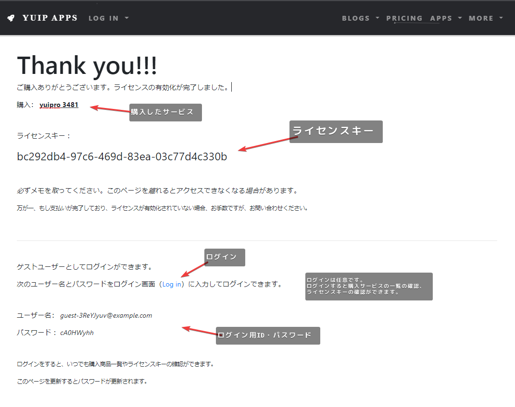The height and width of the screenshot is (407, 515).
Task: Expand the caret next to LOG IN
Action: point(126,18)
